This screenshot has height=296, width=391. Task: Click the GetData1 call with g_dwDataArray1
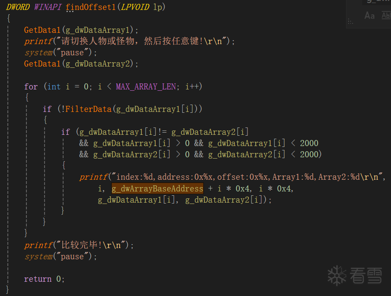point(42,30)
